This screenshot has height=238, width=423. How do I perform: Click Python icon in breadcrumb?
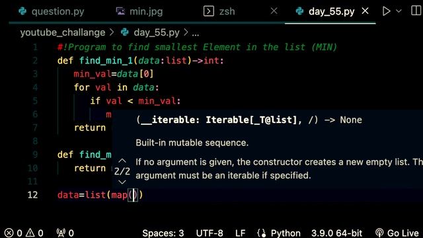(x=125, y=32)
